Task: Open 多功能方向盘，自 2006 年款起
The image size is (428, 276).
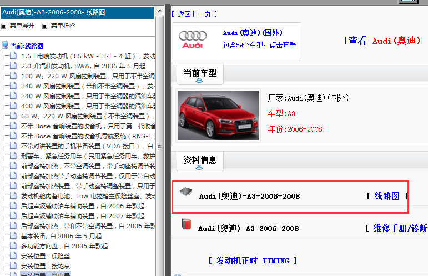Action: click(64, 246)
